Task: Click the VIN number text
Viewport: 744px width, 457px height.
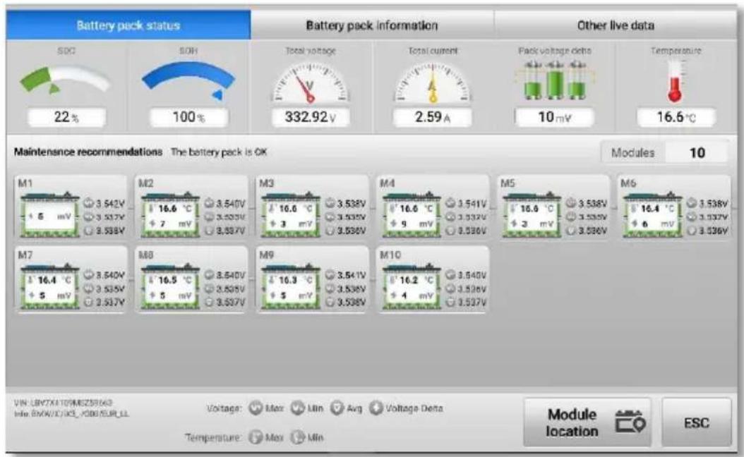Action: pyautogui.click(x=63, y=403)
